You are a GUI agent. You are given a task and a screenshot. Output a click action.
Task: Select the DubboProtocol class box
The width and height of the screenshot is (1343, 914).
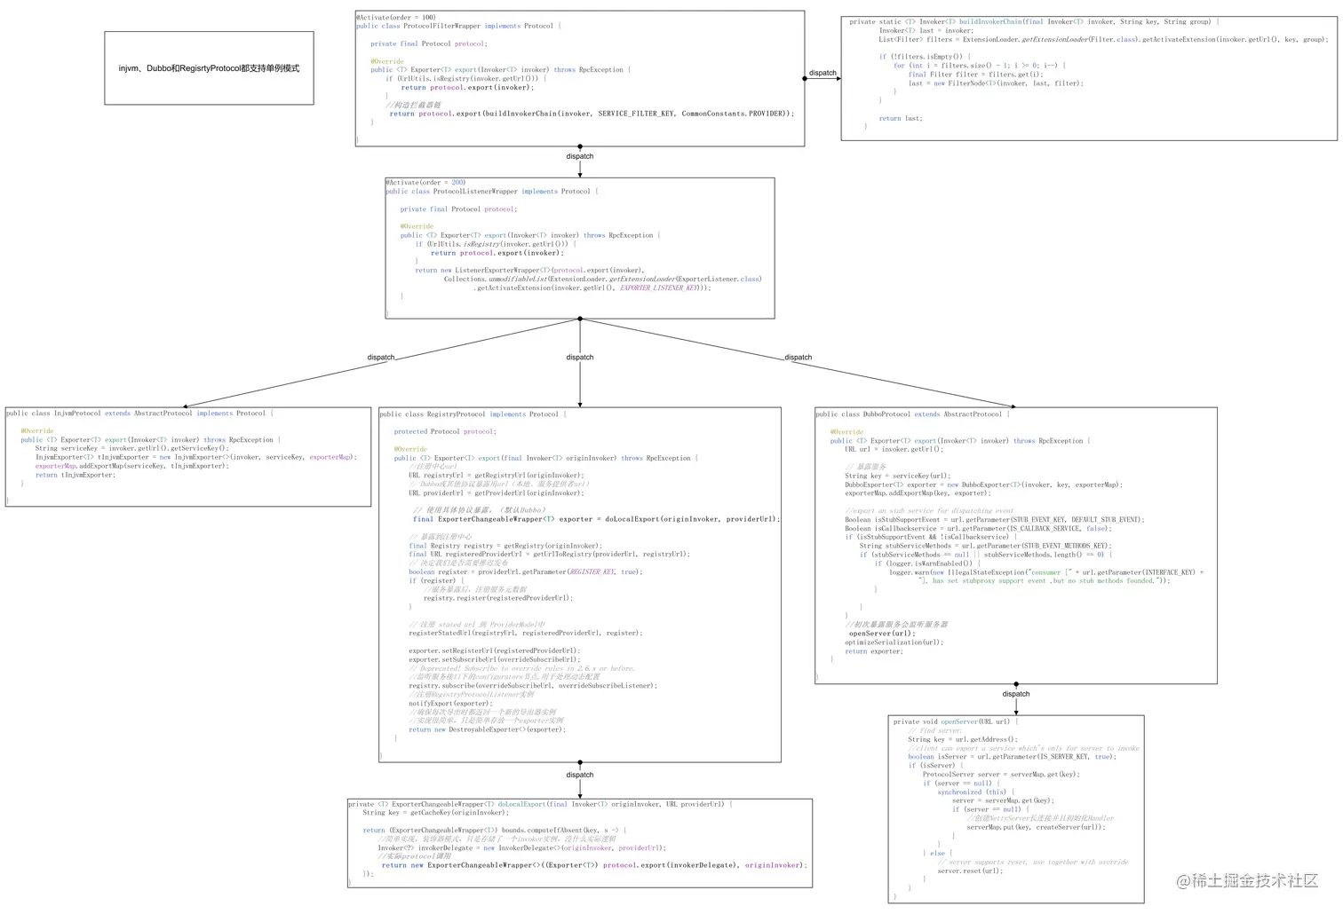click(1016, 546)
